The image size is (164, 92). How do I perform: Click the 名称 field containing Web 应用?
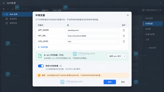[90, 10]
